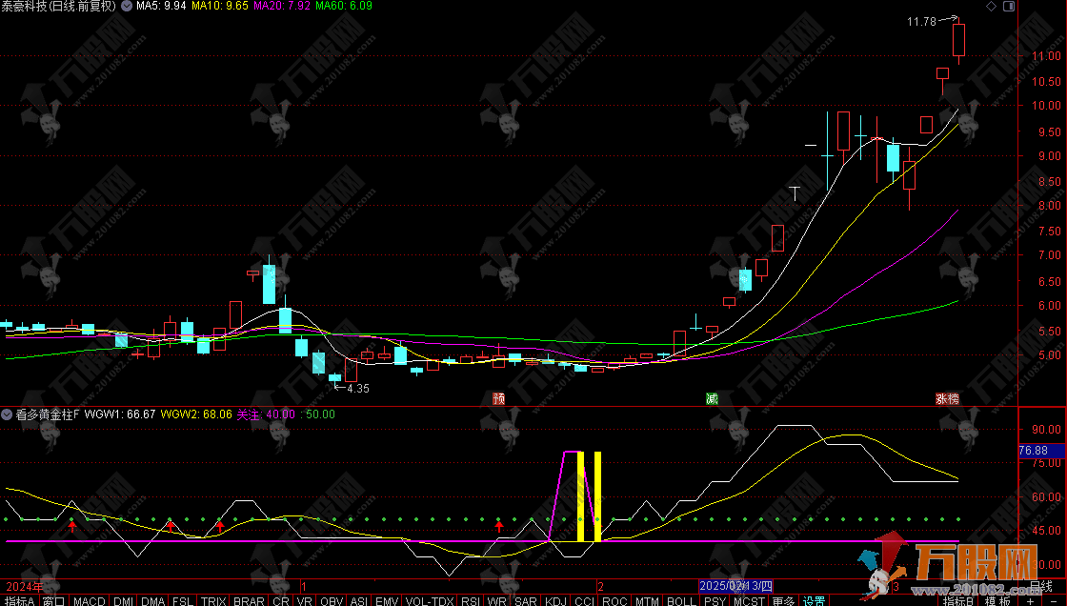Click the plus zoom button
Image resolution: width=1067 pixels, height=606 pixels.
click(1031, 601)
